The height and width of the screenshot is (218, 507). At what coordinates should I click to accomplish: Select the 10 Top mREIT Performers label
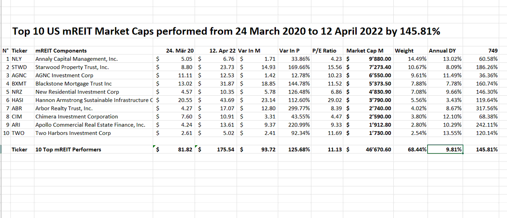point(68,149)
